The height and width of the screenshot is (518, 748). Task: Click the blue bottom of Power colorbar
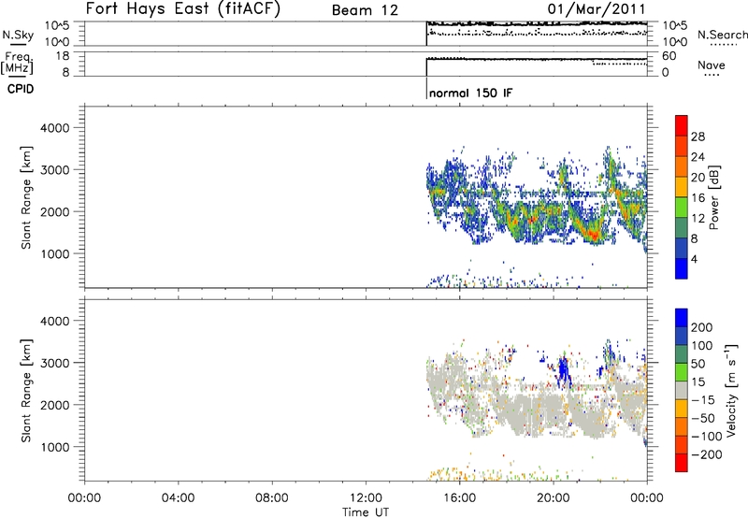(x=682, y=268)
